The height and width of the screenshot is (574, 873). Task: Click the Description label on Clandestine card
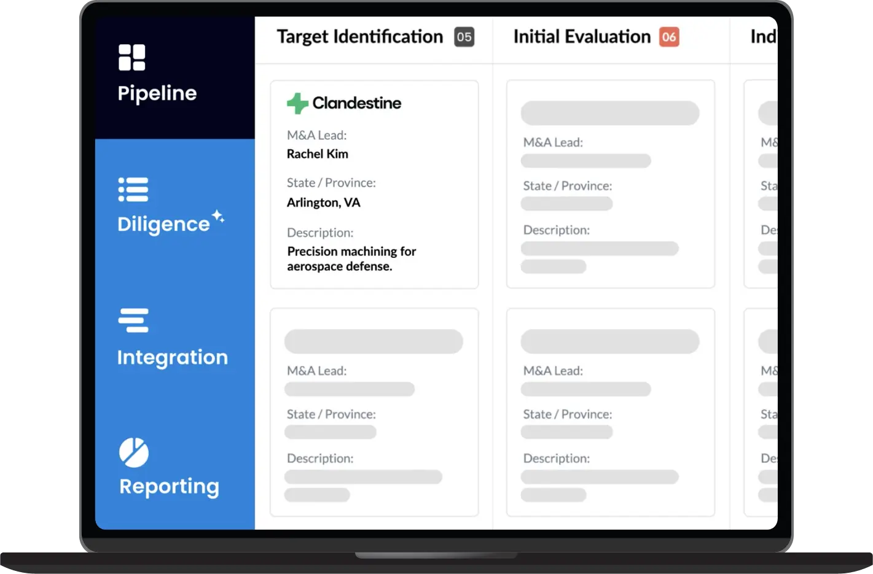tap(320, 233)
